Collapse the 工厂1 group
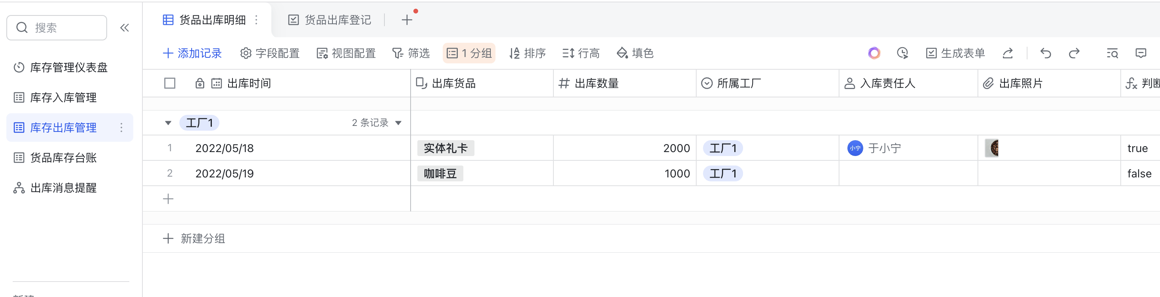This screenshot has width=1160, height=297. [x=168, y=123]
